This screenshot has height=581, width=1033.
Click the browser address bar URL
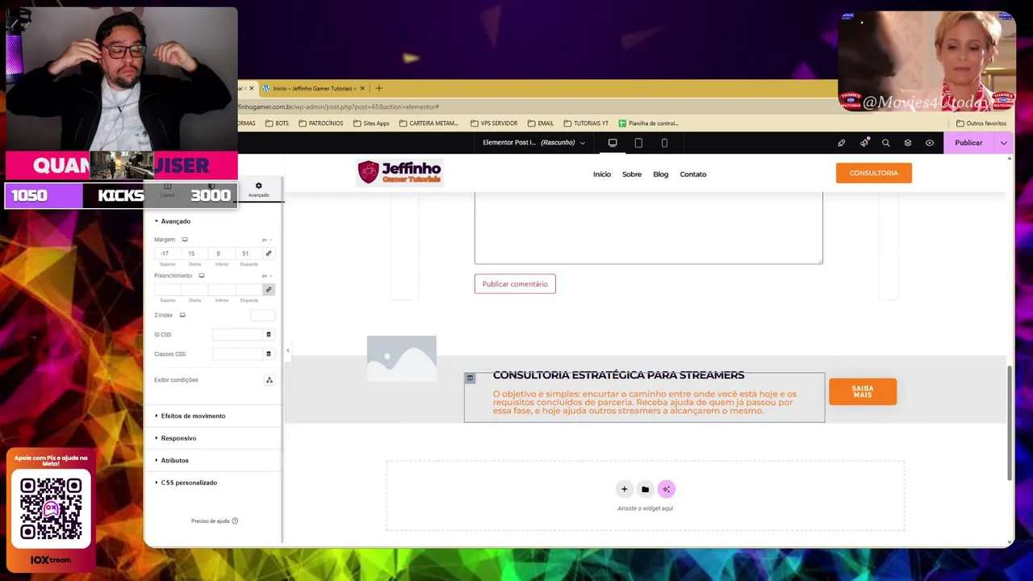pyautogui.click(x=339, y=107)
